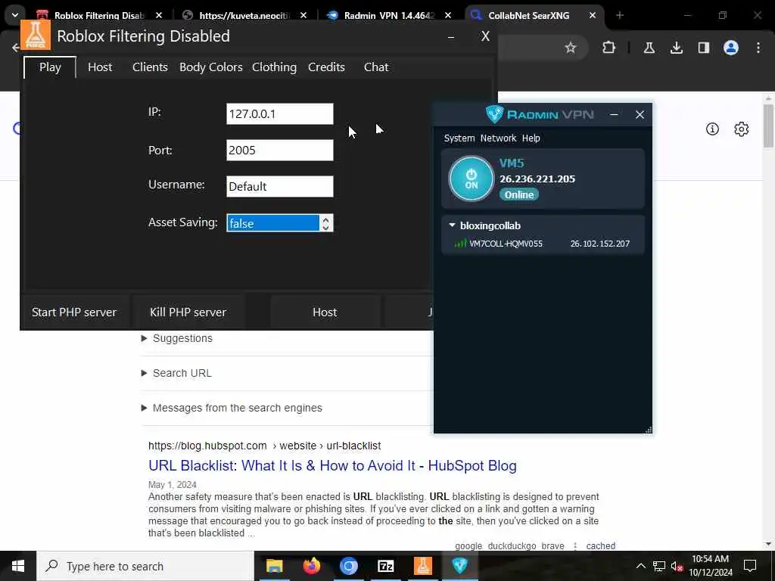Open the three-dot options beside result engines
This screenshot has height=581, width=775.
(575, 546)
